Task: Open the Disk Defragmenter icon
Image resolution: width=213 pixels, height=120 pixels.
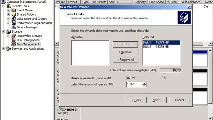Action: pos(14,40)
